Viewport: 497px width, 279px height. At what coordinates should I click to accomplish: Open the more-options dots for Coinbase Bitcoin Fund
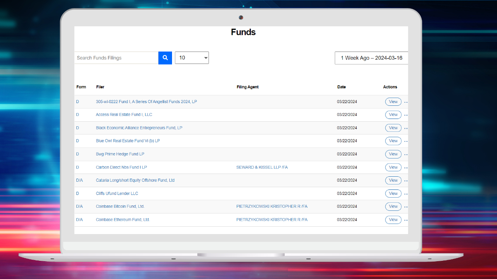click(406, 207)
